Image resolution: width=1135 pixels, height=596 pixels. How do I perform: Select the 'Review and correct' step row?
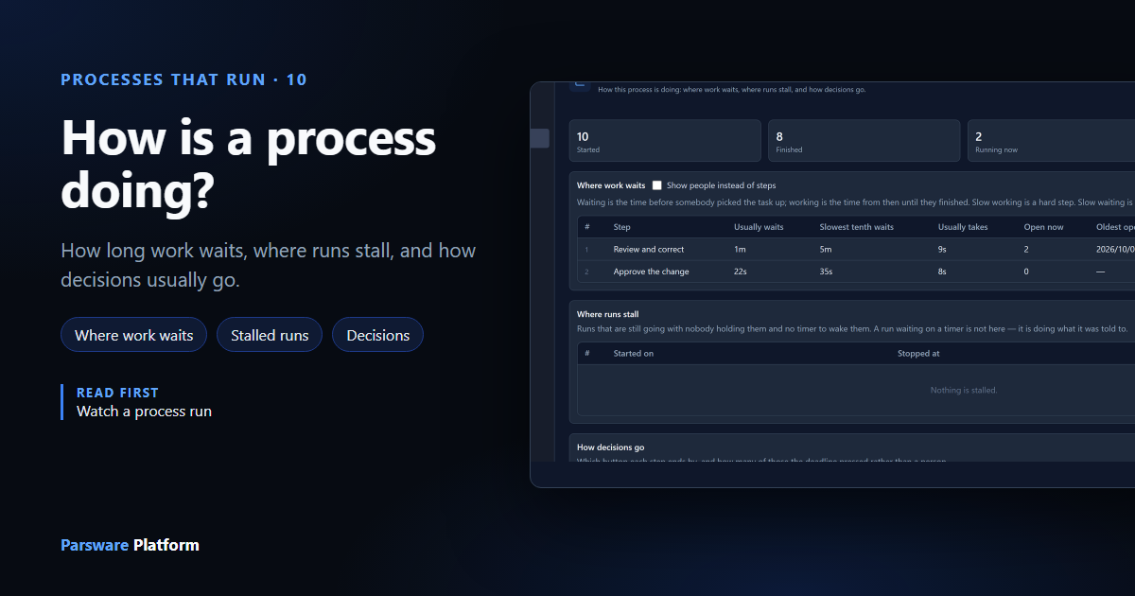pos(856,250)
